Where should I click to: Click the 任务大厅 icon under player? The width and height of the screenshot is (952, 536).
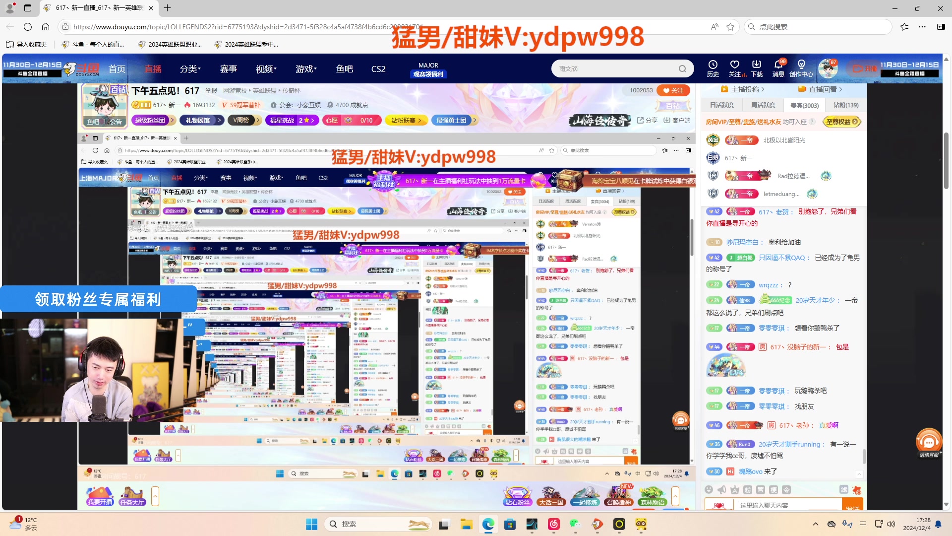(x=132, y=496)
